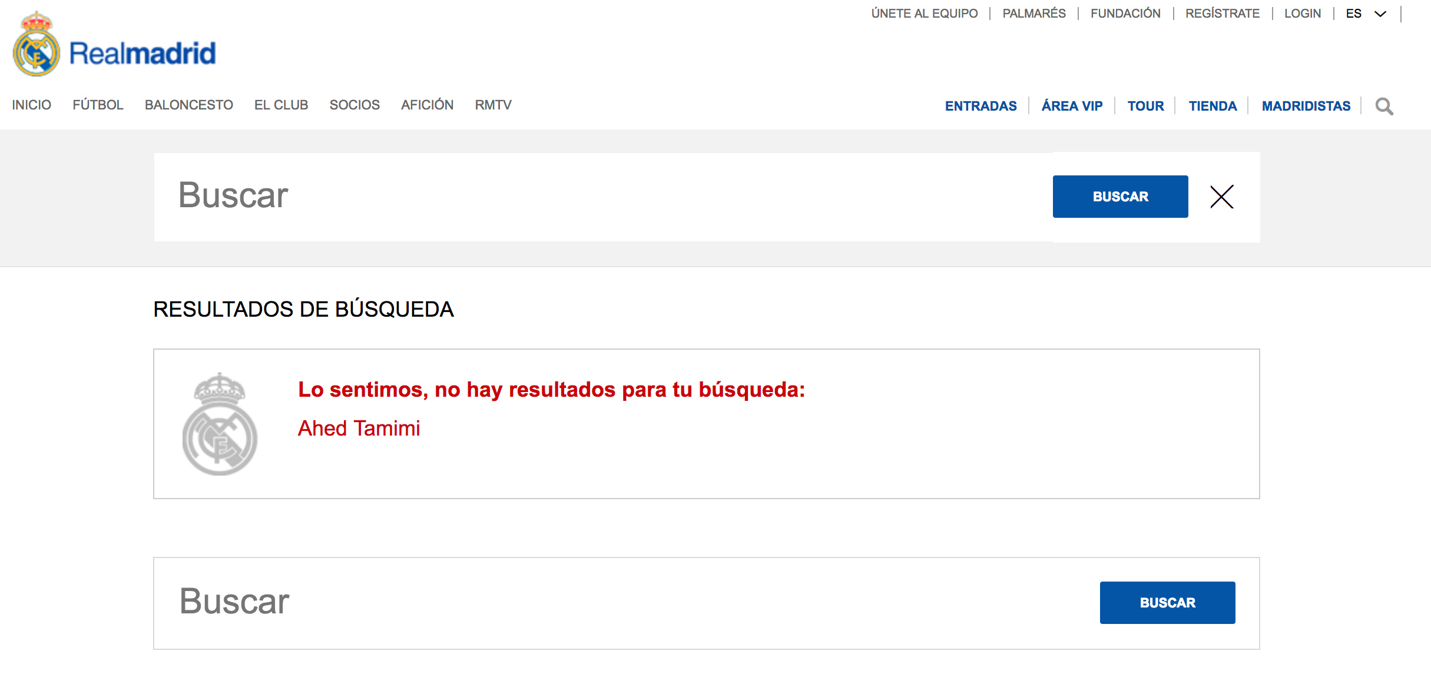Open the FÚTBOL menu
This screenshot has width=1431, height=684.
coord(98,105)
